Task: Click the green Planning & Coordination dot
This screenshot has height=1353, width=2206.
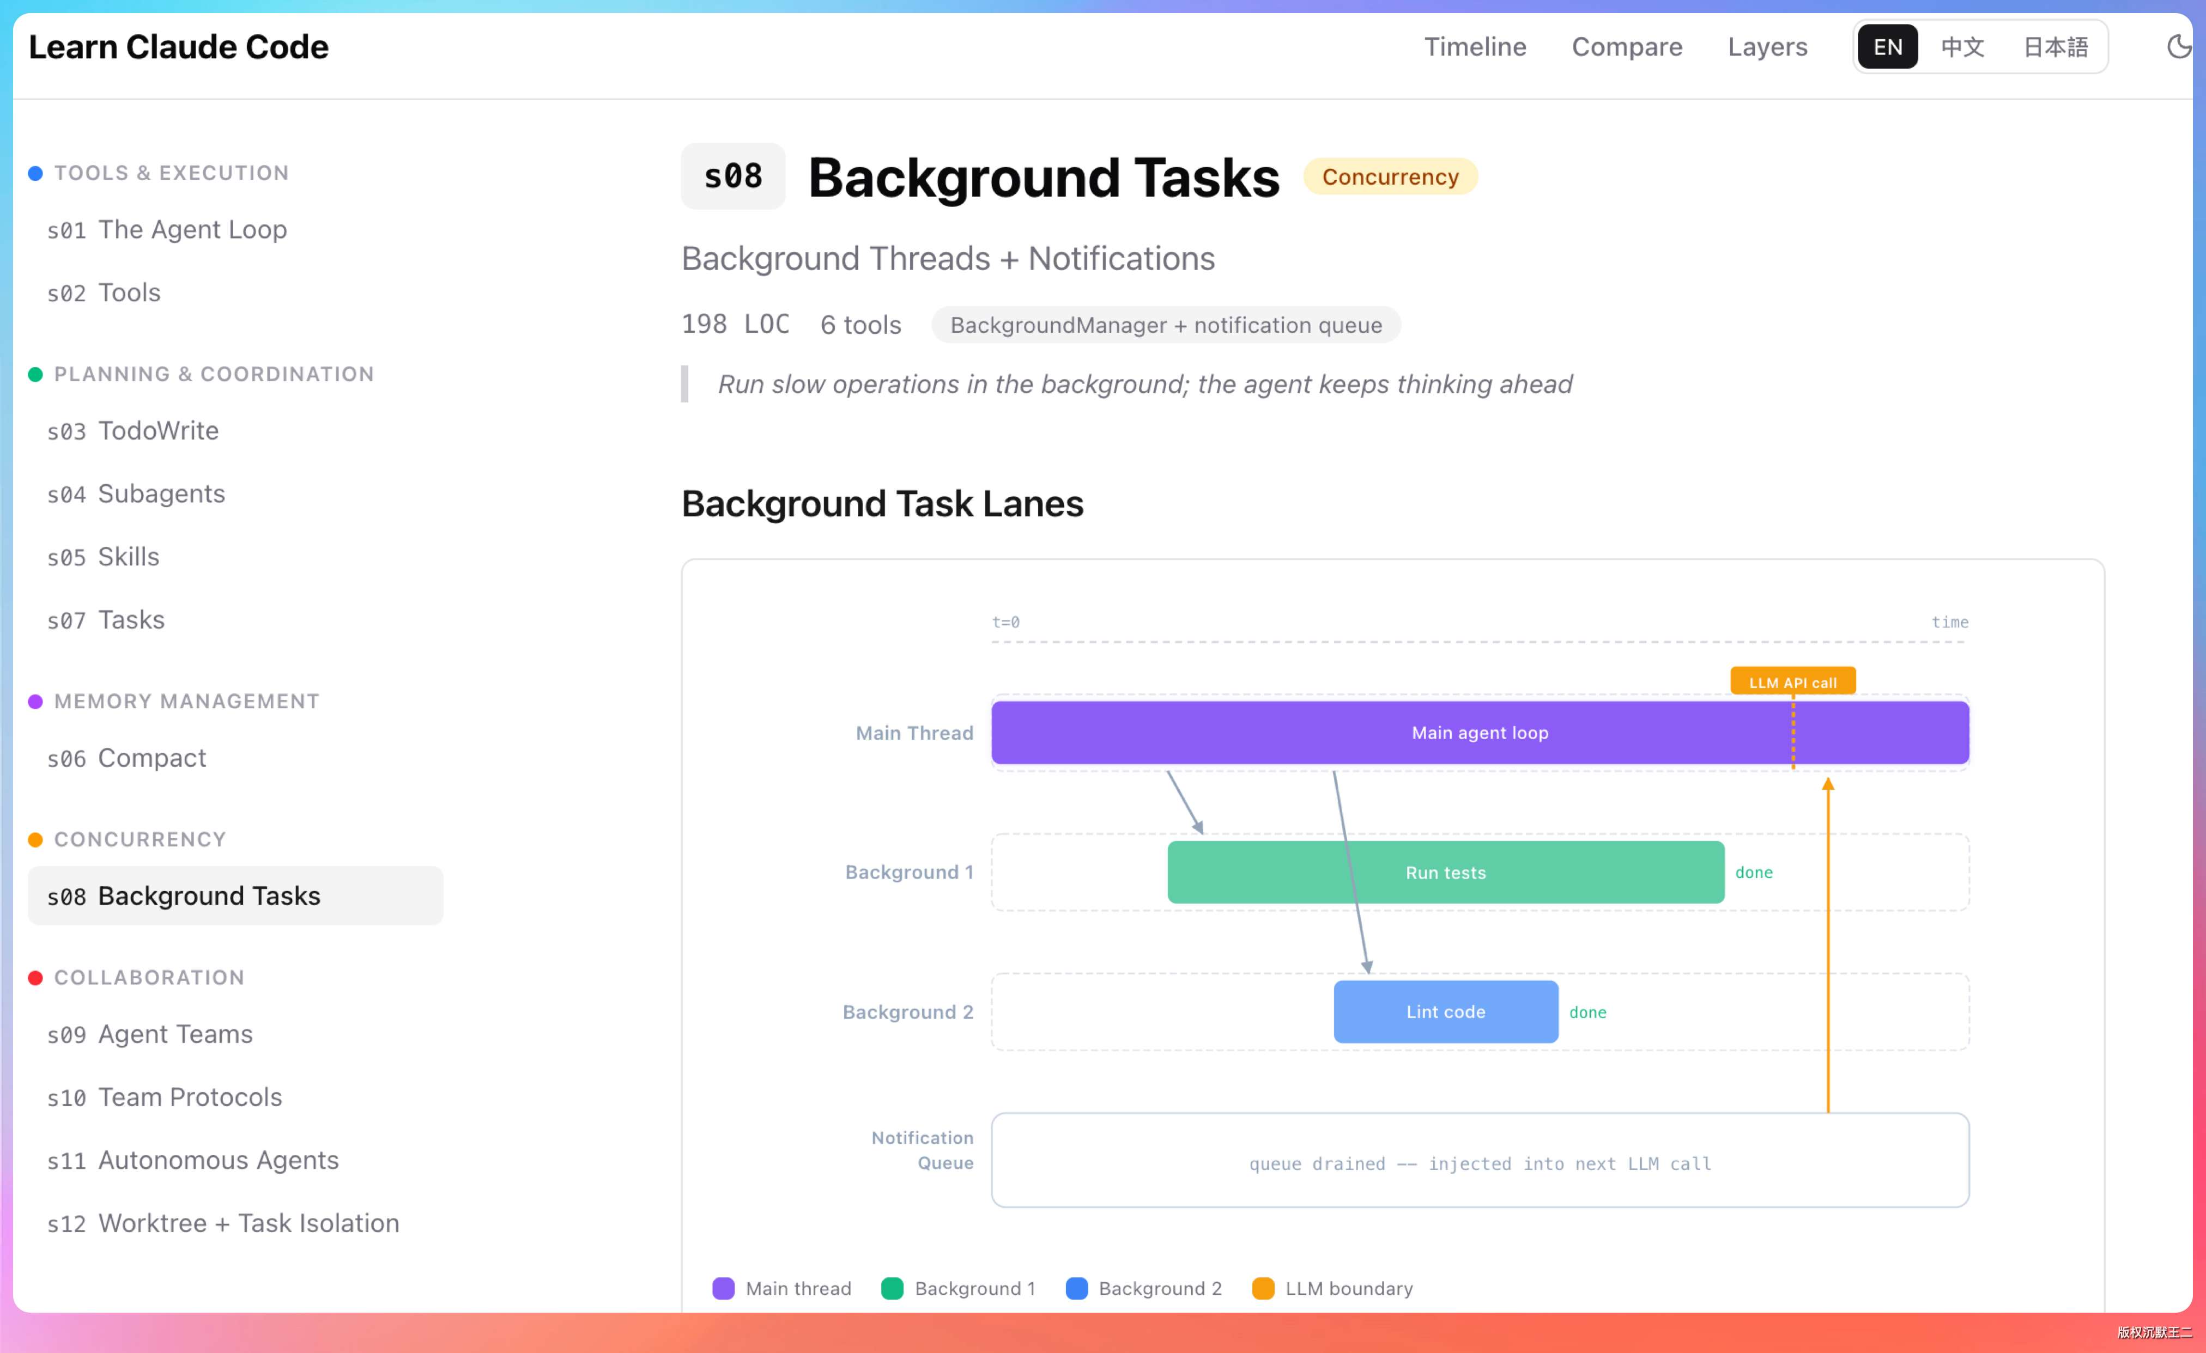Action: pyautogui.click(x=36, y=374)
